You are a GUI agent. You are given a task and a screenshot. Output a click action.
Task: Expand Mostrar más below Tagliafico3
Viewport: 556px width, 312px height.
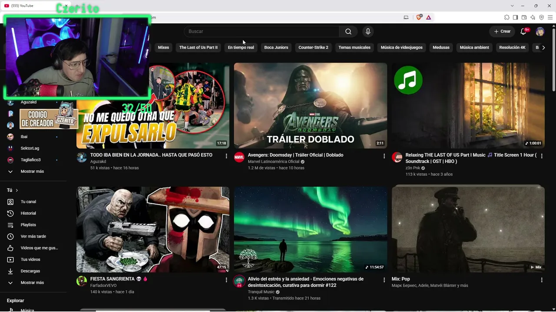click(33, 172)
